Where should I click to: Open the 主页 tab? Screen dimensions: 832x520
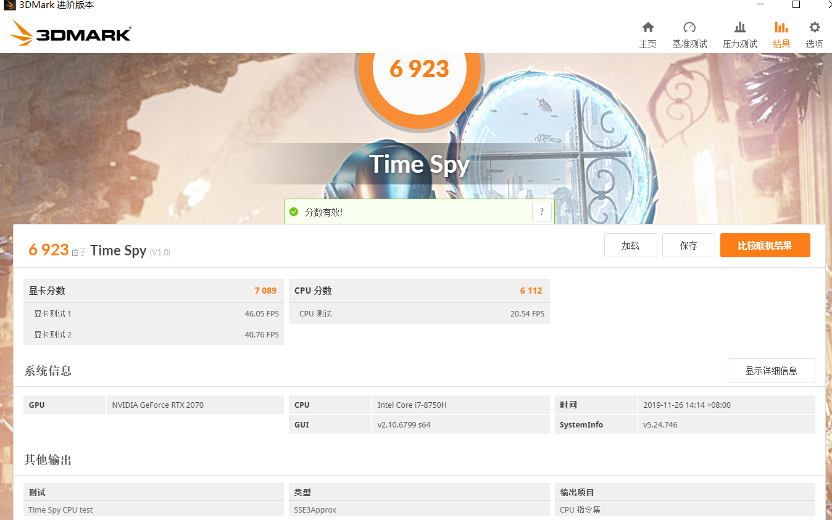tap(647, 44)
